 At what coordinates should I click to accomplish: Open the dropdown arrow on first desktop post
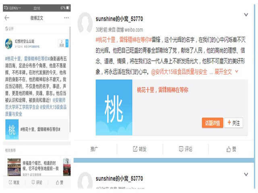tap(246, 15)
